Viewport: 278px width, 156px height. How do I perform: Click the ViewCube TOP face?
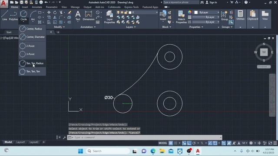264,52
